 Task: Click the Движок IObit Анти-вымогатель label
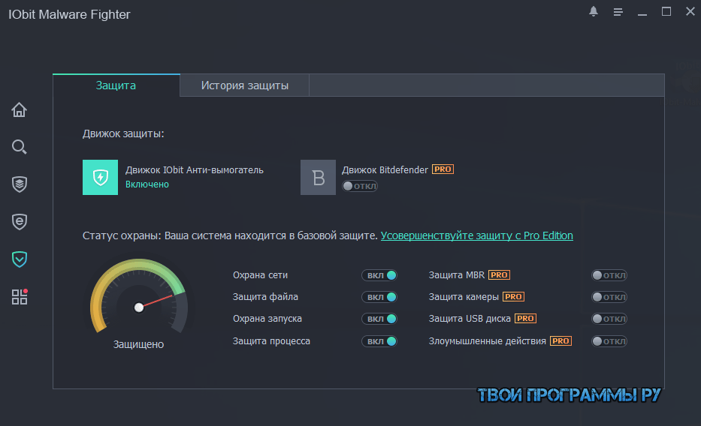195,170
